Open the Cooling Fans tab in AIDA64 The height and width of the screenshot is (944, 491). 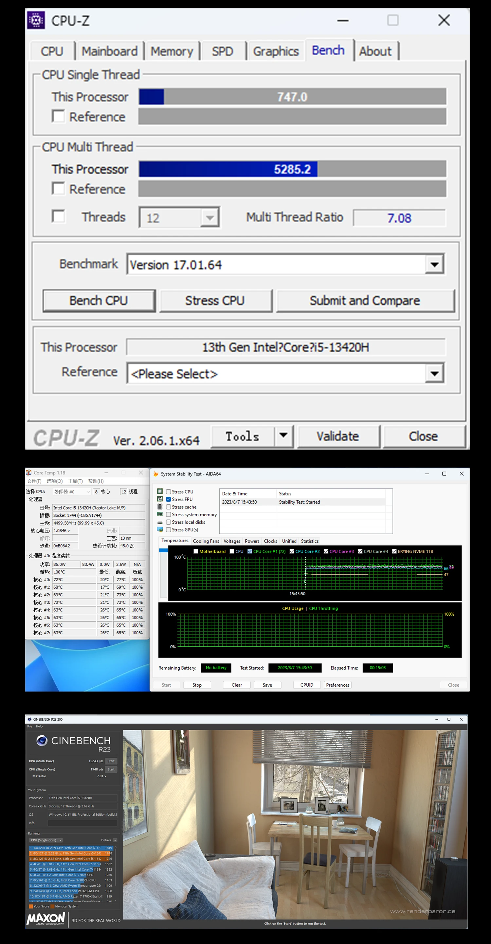206,541
